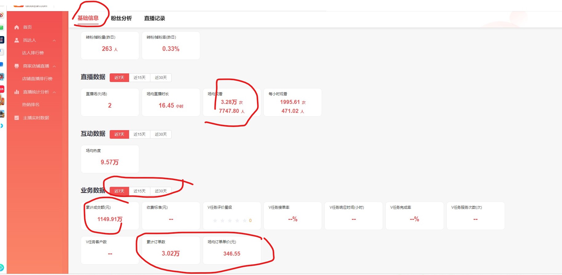Click the taoboyan.com logo text
This screenshot has height=275, width=562.
pyautogui.click(x=36, y=6)
